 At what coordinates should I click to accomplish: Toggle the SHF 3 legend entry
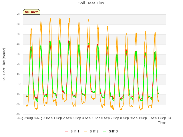click(111, 131)
